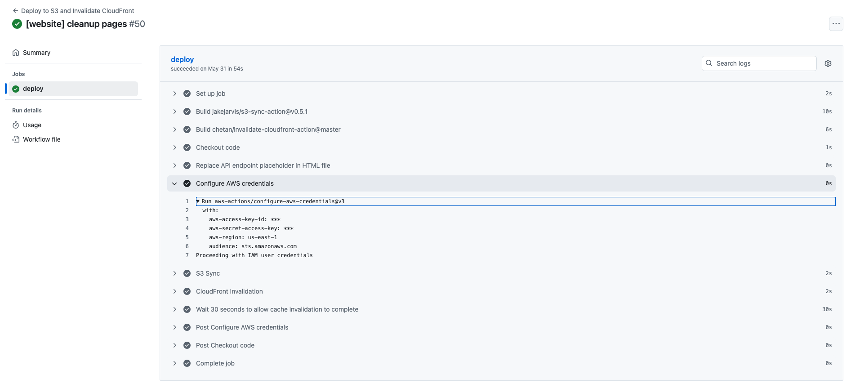Click log text 'aws-region: us-east-1'
The image size is (851, 388).
click(x=243, y=237)
